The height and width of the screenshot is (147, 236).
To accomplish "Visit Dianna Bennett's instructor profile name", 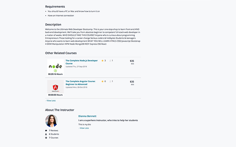I will pyautogui.click(x=87, y=116).
